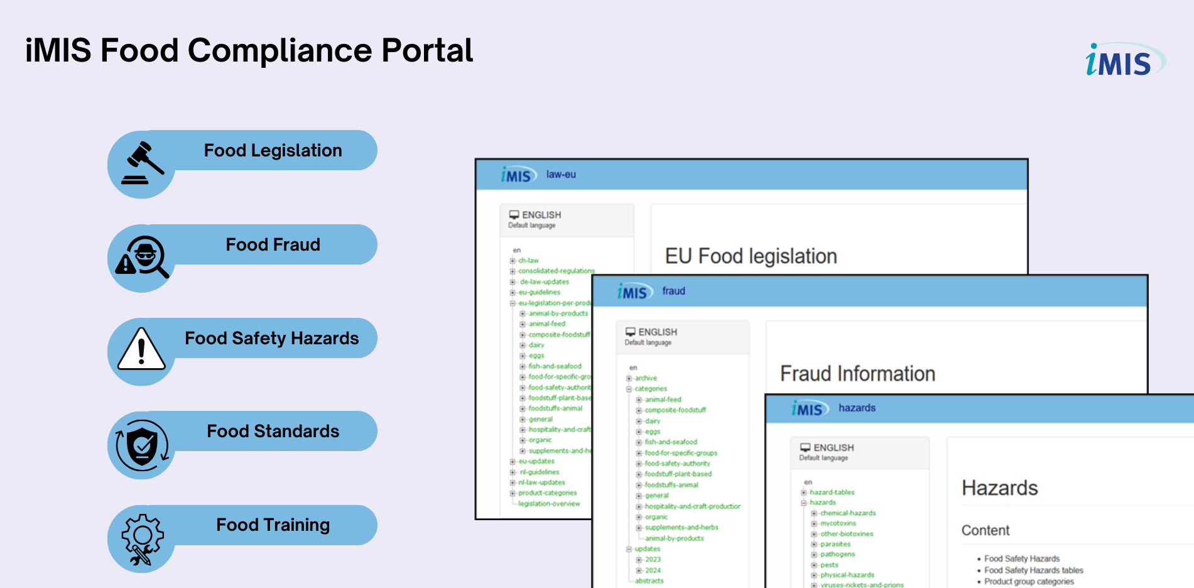This screenshot has width=1194, height=588.
Task: Select pests in hazards tree
Action: 829,565
